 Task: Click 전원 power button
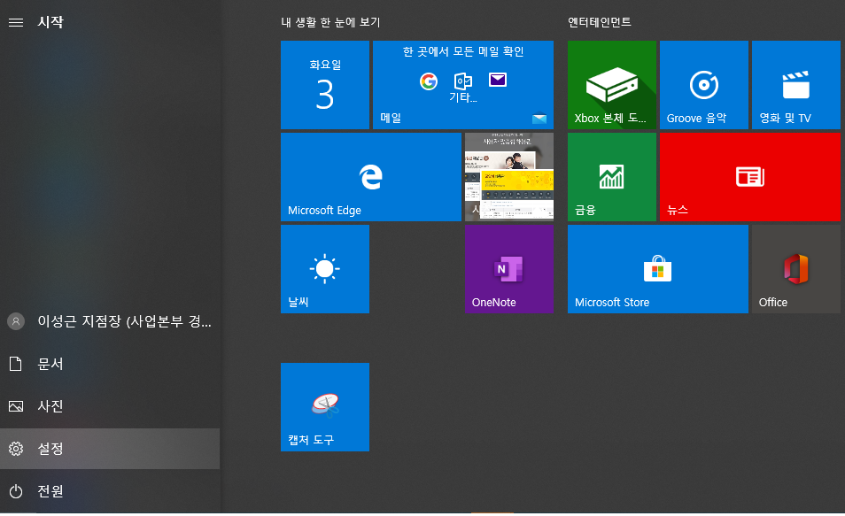110,491
